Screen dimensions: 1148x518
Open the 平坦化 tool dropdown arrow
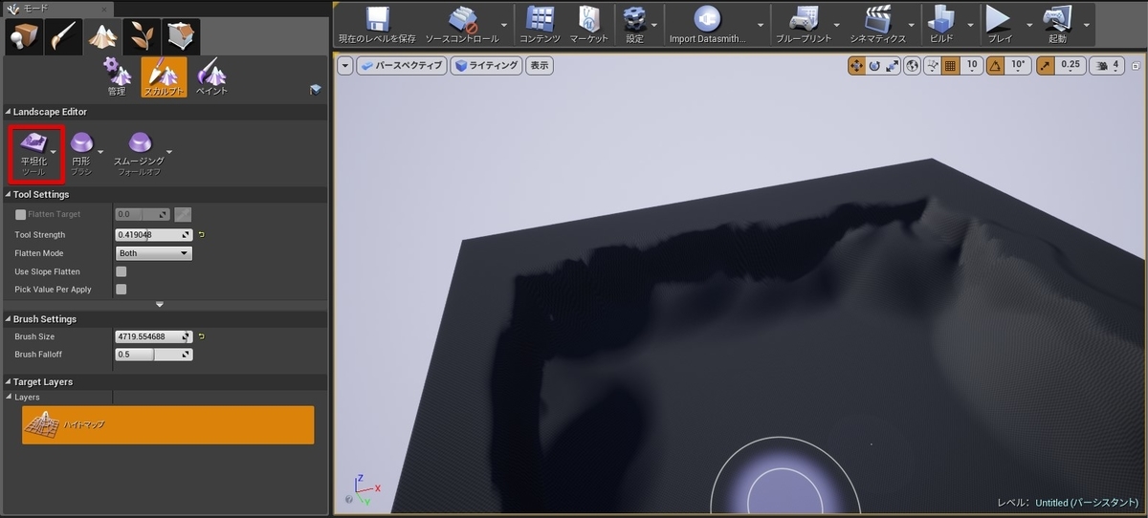point(55,151)
